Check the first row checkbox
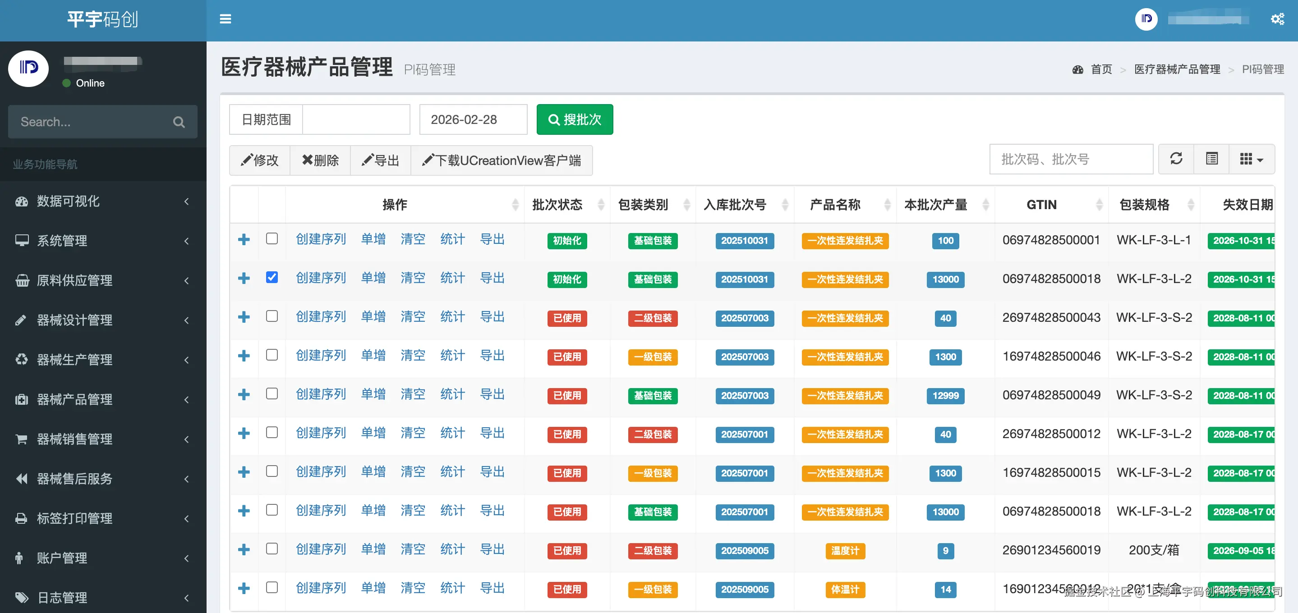Viewport: 1298px width, 613px height. [272, 239]
